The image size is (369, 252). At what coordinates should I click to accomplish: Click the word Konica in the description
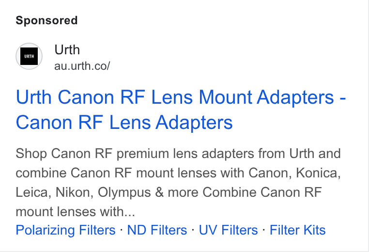[318, 173]
